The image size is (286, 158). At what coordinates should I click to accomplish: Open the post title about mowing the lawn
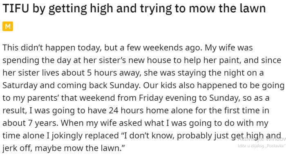[x=134, y=9]
